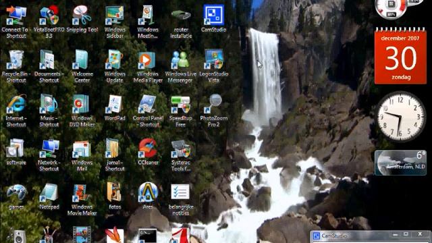This screenshot has width=432, height=243.
Task: Click the analog clock gadget
Action: click(400, 117)
